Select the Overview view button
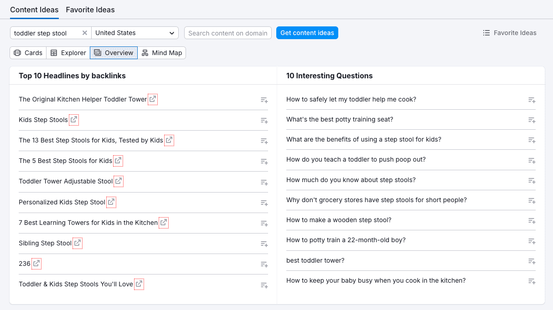Image resolution: width=553 pixels, height=310 pixels. pos(114,53)
